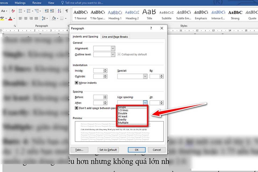This screenshot has width=258, height=172.
Task: Click the After spacing stepper
Action: pyautogui.click(x=105, y=103)
